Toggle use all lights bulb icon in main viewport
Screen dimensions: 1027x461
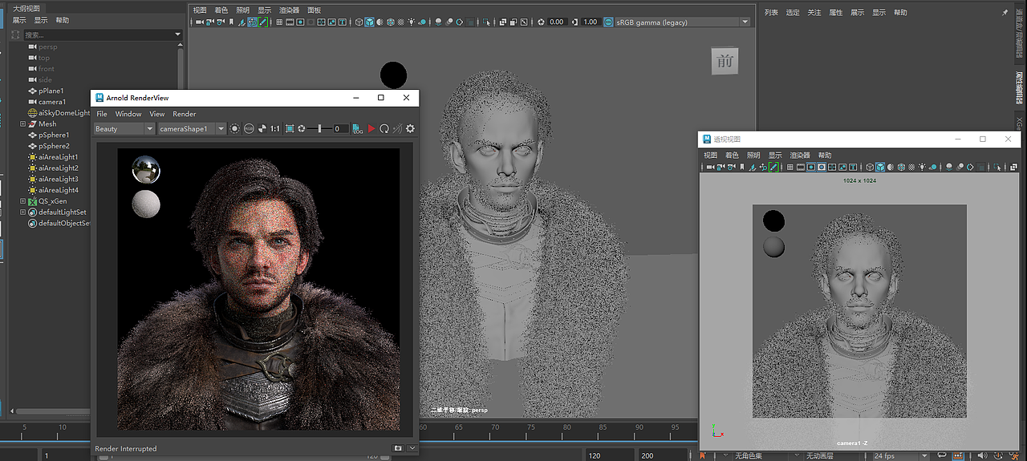point(411,22)
